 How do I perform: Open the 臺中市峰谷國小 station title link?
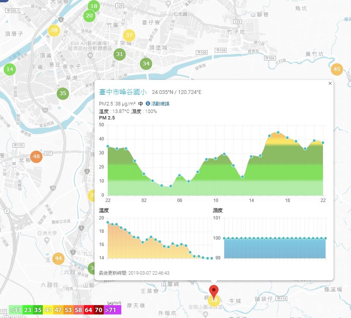[x=123, y=92]
